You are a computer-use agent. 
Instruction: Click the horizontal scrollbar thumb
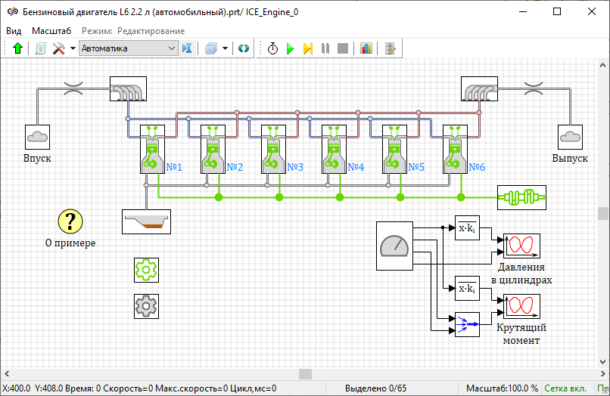[305, 373]
